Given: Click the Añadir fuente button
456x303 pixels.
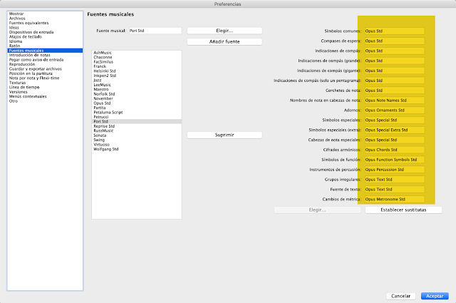Looking at the screenshot, I should [224, 41].
